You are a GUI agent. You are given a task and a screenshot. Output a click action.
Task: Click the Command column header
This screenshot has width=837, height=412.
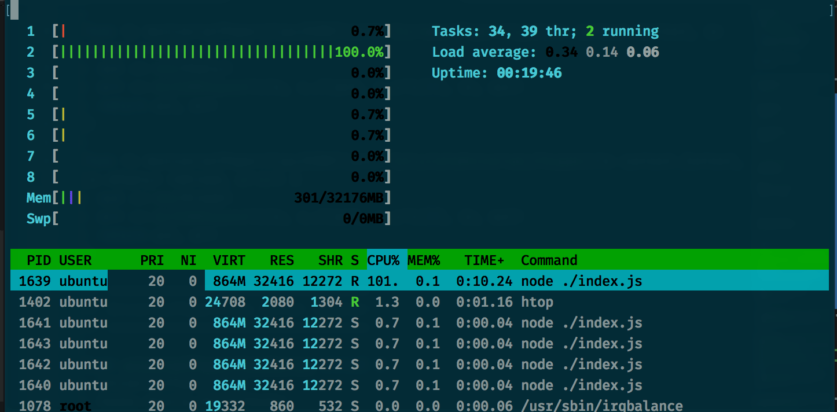(x=549, y=260)
